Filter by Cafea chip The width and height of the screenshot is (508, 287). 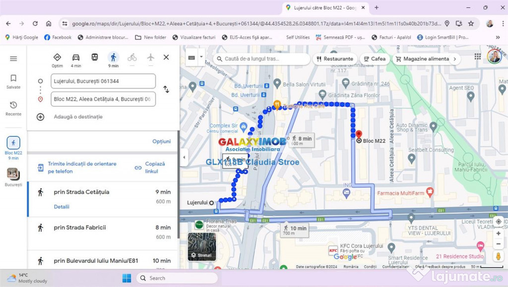375,59
